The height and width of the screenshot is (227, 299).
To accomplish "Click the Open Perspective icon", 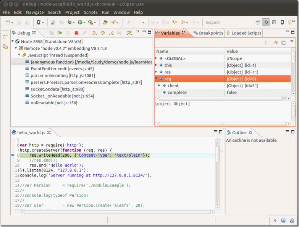I will (x=258, y=23).
